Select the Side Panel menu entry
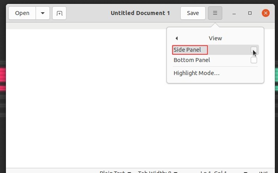 tap(187, 50)
